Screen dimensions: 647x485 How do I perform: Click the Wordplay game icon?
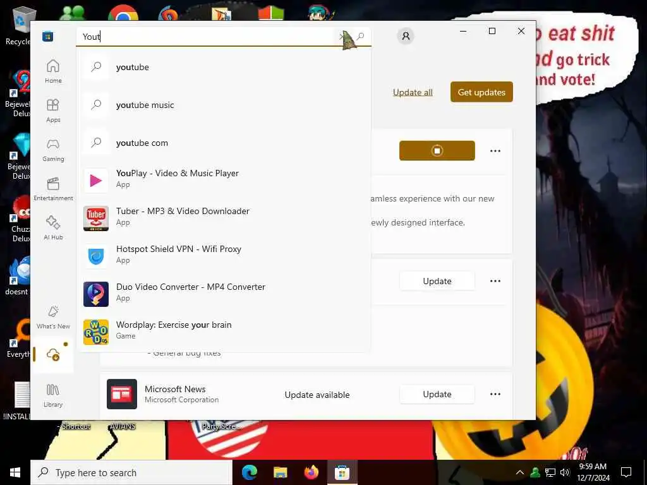point(96,332)
